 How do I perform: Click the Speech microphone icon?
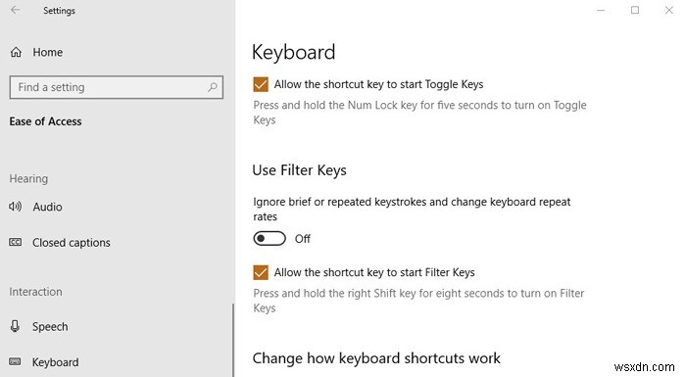pos(16,326)
